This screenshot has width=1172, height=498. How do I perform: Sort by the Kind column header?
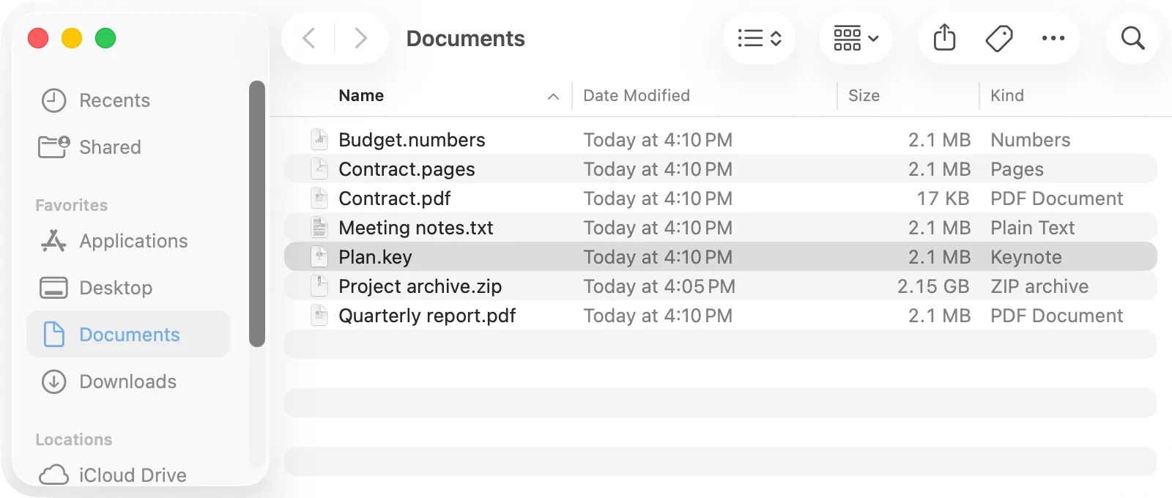point(1007,95)
